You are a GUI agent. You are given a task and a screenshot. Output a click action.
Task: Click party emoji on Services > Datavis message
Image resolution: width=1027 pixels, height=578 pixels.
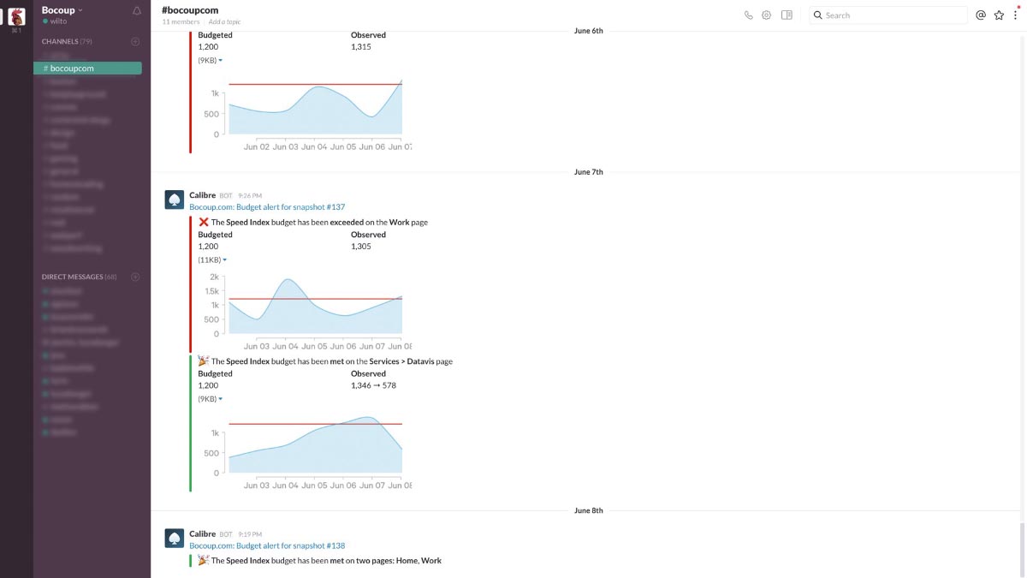click(204, 361)
